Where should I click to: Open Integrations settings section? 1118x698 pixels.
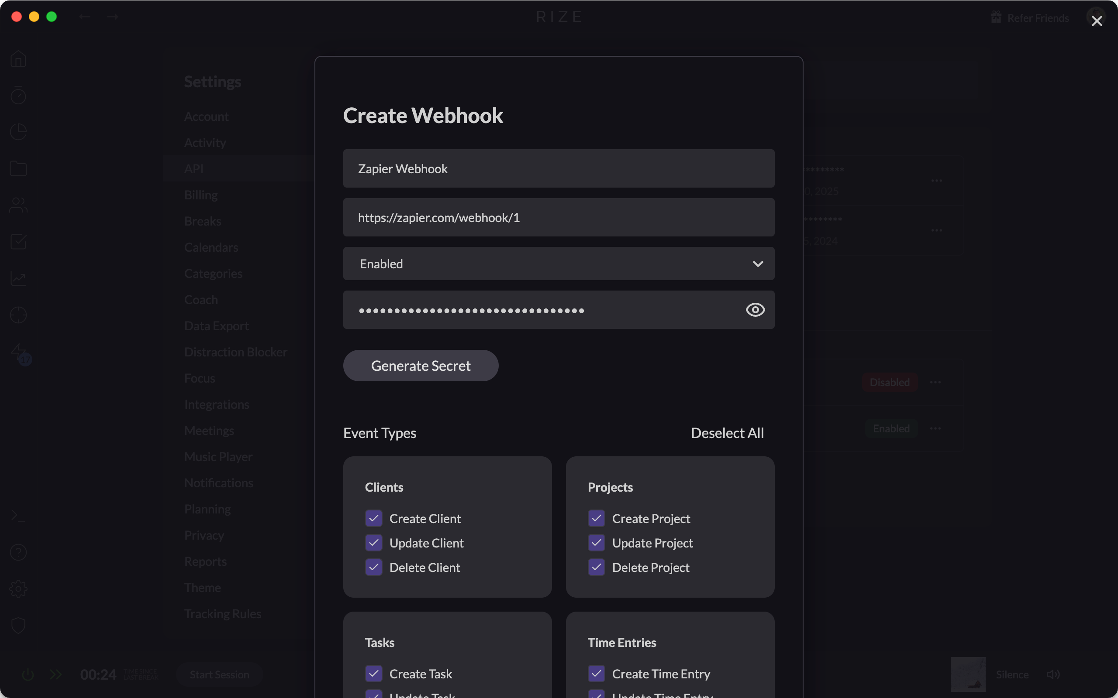tap(217, 404)
